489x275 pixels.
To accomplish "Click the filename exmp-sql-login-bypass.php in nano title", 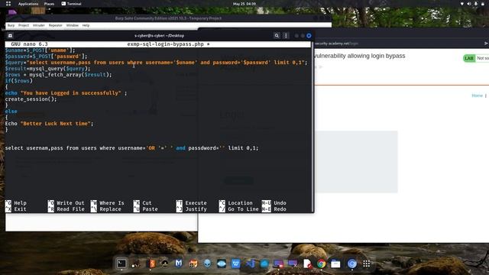I will click(x=165, y=44).
